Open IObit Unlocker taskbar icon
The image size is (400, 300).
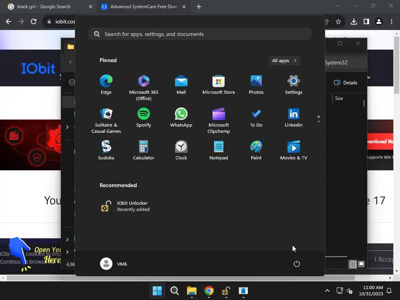point(226,291)
